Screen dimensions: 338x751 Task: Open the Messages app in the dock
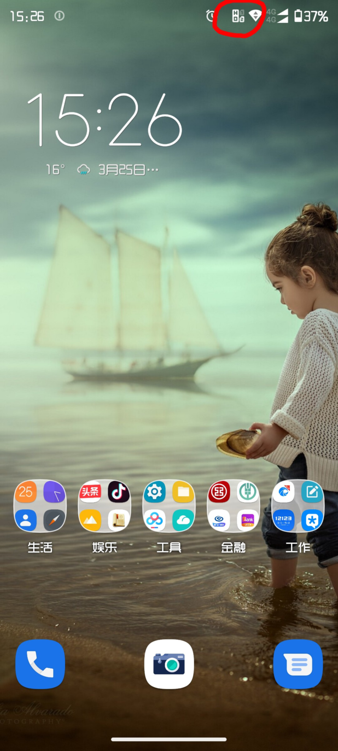(298, 664)
